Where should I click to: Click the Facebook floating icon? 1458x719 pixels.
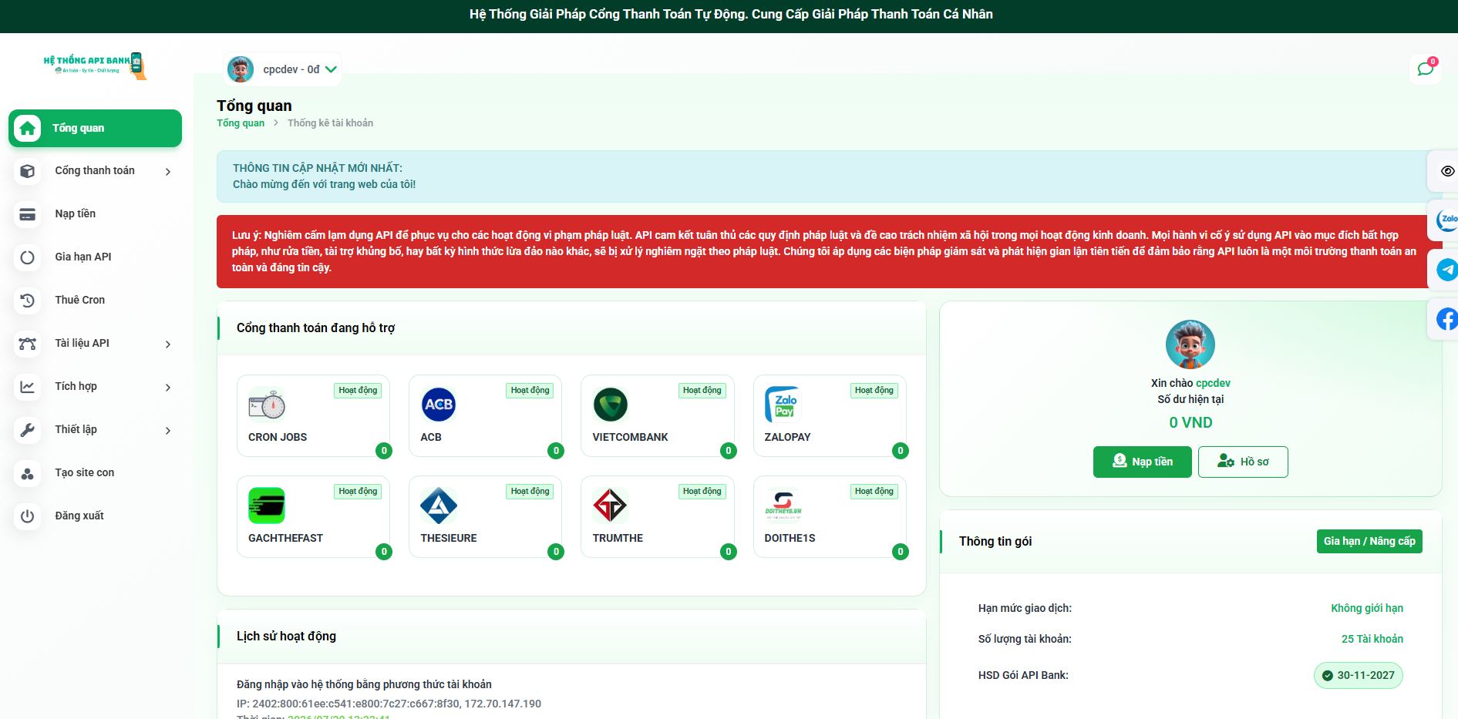point(1446,319)
